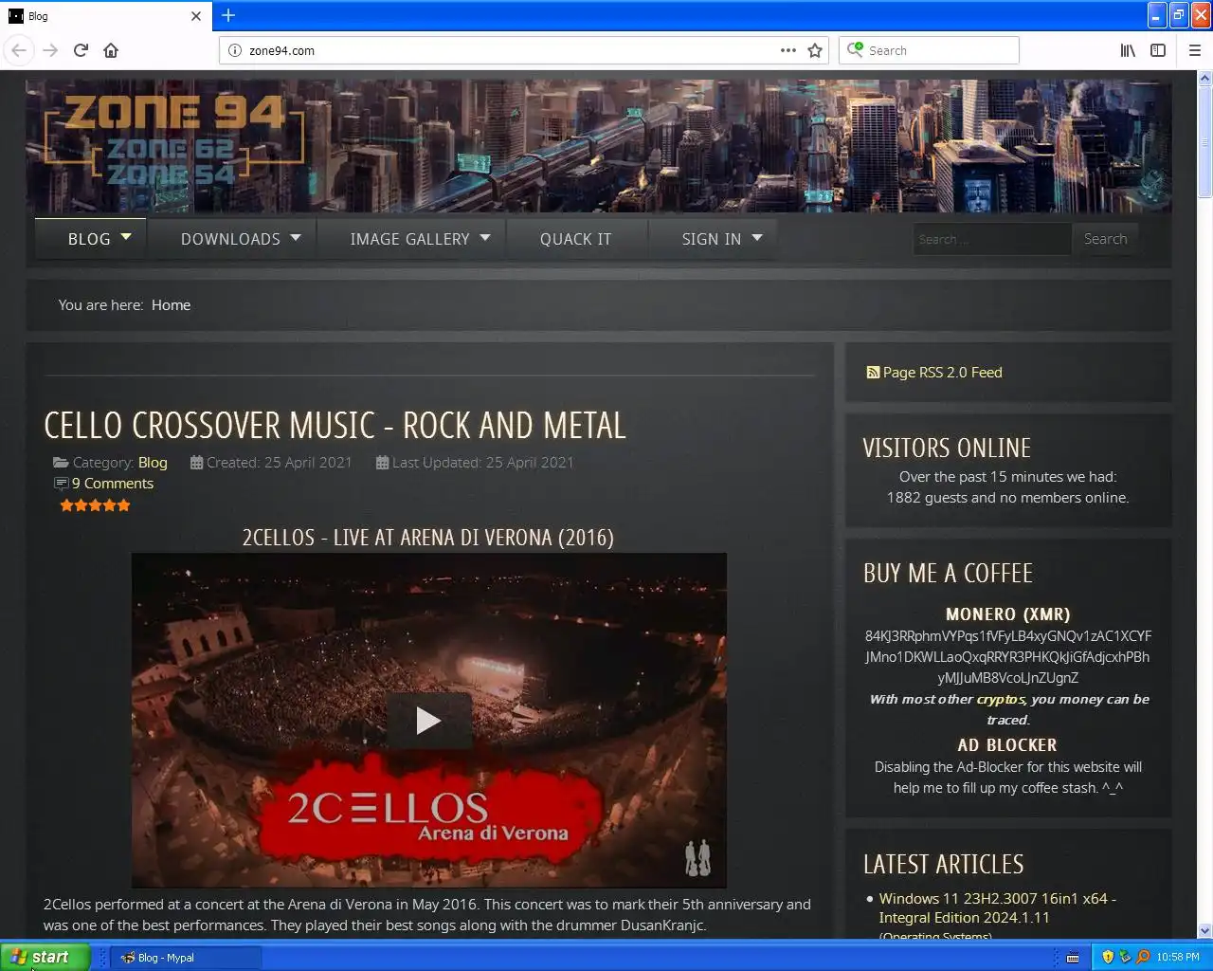The height and width of the screenshot is (971, 1213).
Task: Close the Blog tab
Action: 196,16
